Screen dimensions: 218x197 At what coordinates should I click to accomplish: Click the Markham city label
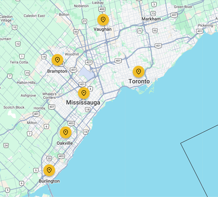(x=151, y=19)
